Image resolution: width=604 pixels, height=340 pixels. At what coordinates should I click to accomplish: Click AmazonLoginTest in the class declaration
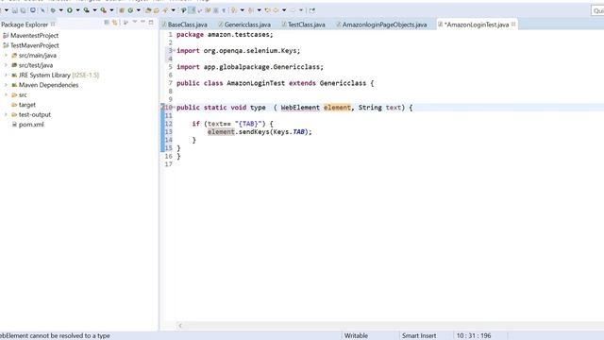(x=256, y=83)
